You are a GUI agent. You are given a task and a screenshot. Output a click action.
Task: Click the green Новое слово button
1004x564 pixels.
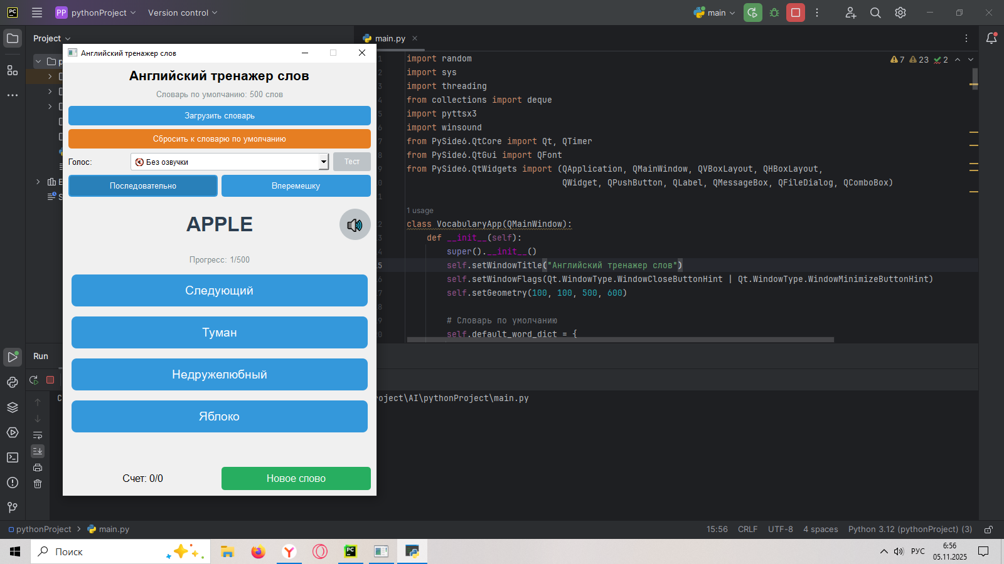[x=296, y=478]
